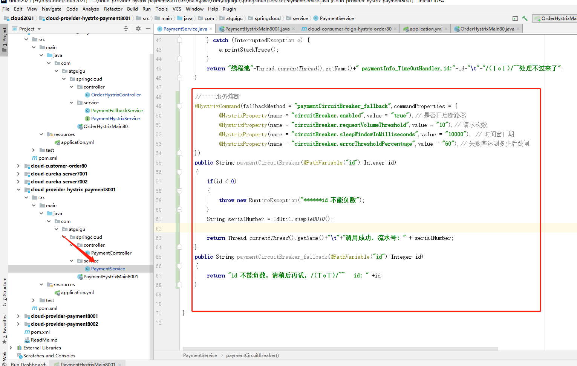This screenshot has height=366, width=577.
Task: Open PaymentHystrixService interface in tree
Action: point(115,119)
